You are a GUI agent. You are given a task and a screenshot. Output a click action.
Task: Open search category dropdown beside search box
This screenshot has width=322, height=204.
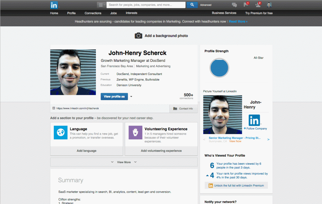pyautogui.click(x=102, y=5)
